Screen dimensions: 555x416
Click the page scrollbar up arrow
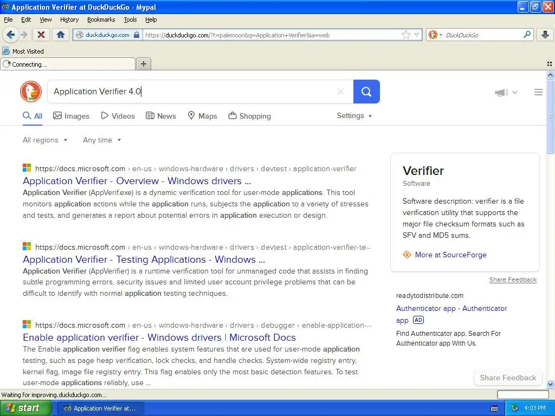[550, 75]
